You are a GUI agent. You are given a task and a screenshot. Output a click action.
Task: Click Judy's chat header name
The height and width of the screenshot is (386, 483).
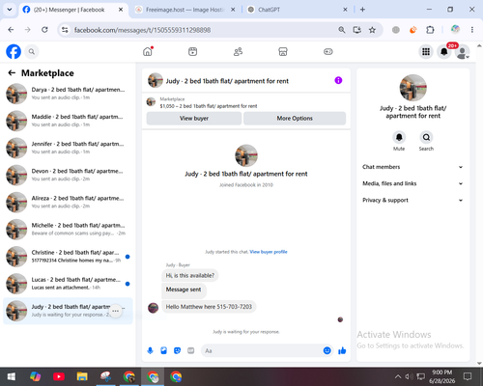[227, 81]
